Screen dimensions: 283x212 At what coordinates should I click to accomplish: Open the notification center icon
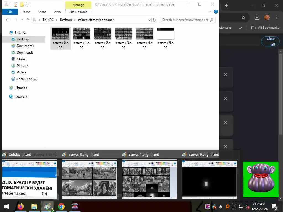[274, 207]
